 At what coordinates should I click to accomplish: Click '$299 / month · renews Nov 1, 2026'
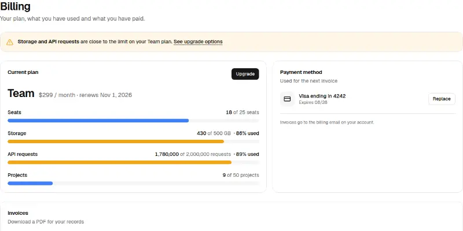(85, 95)
